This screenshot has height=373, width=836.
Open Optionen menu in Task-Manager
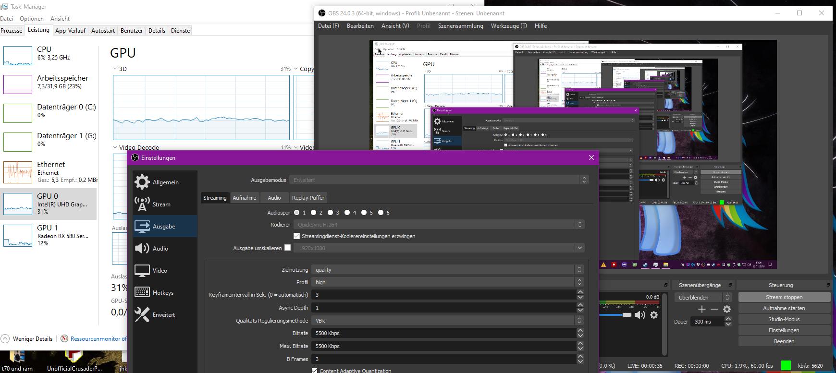click(x=32, y=19)
